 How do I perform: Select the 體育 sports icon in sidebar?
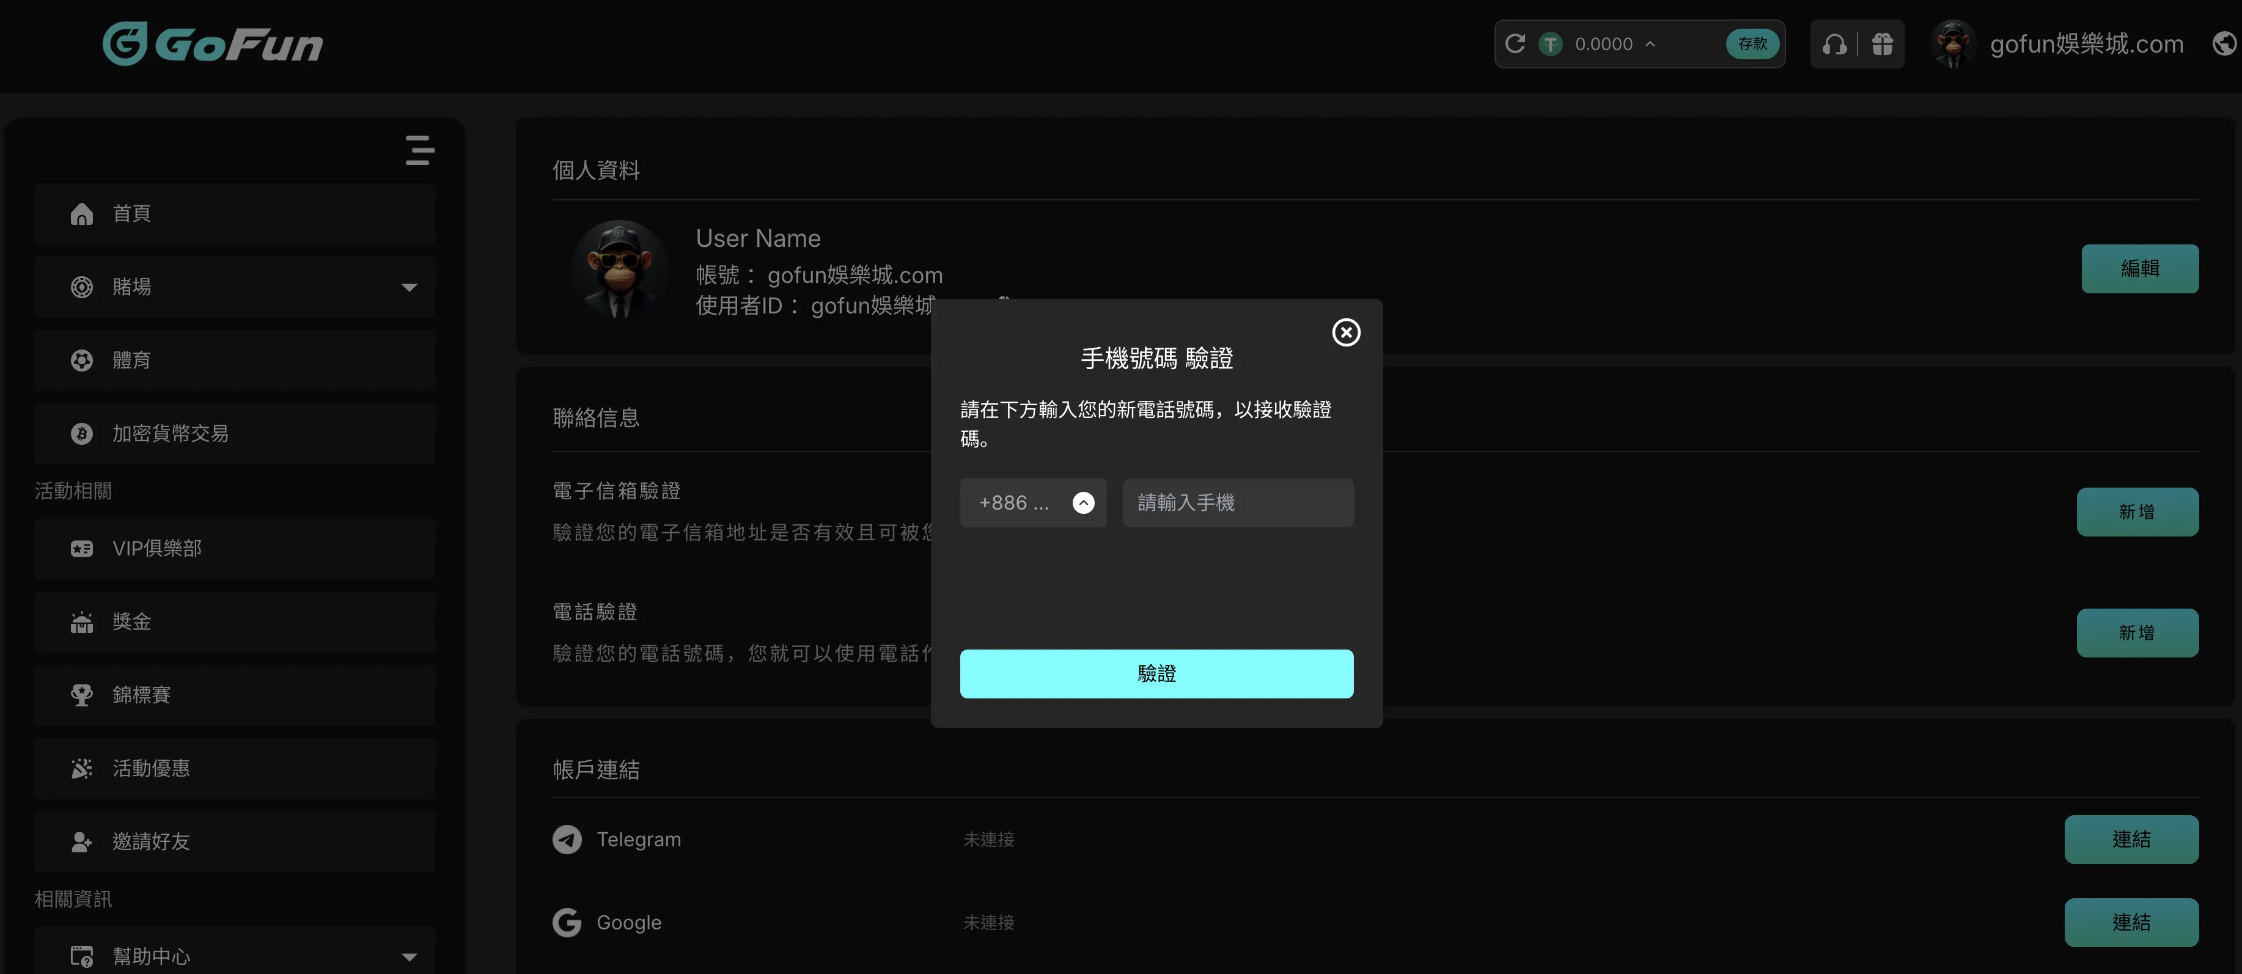81,359
